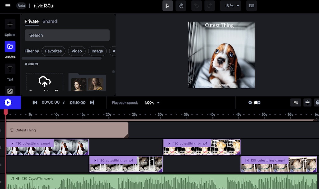
Task: Open the Text tool in sidebar
Action: point(10,69)
